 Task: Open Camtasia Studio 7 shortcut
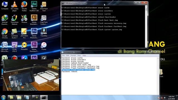point(14,33)
